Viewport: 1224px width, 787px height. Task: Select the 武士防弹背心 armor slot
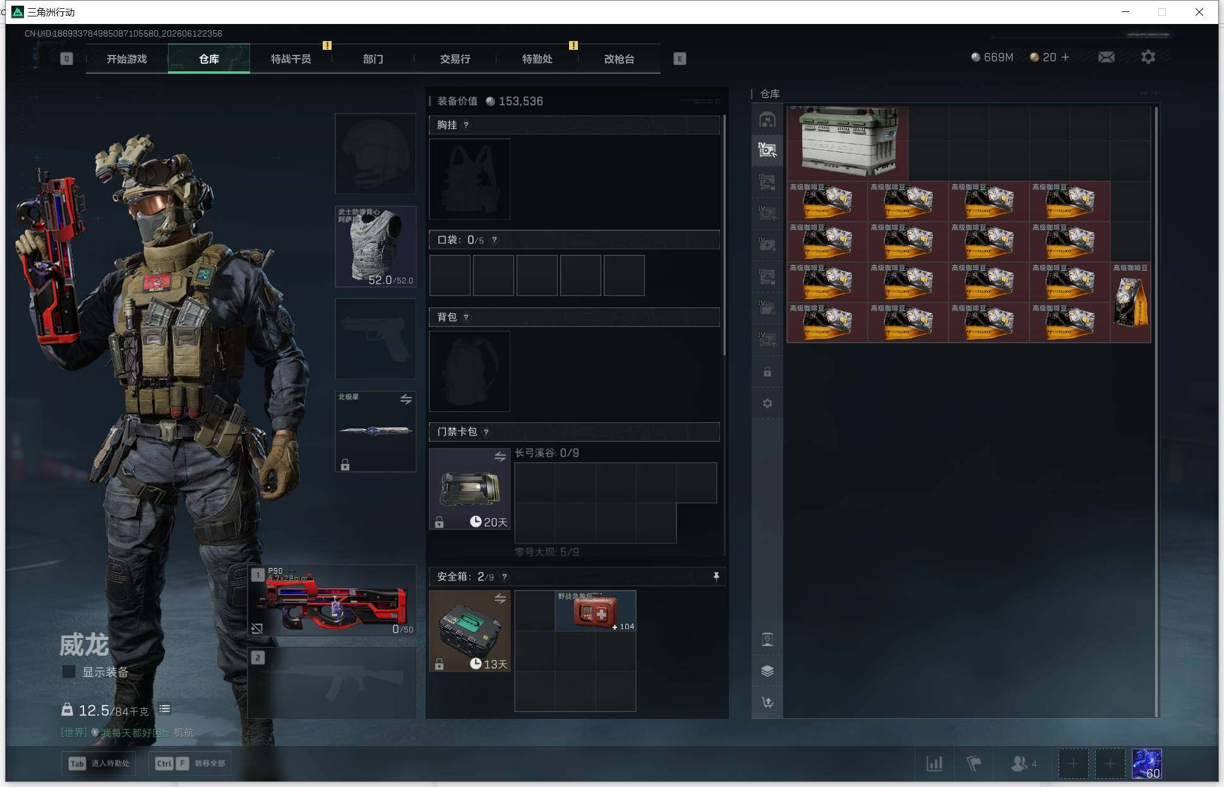[x=375, y=246]
